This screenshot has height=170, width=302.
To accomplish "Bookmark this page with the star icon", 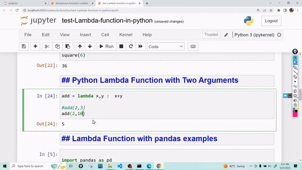I will [271, 10].
